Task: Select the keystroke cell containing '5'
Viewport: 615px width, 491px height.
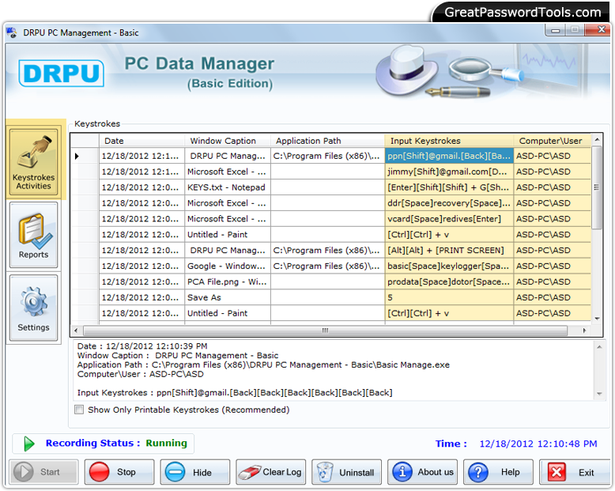Action: [449, 297]
